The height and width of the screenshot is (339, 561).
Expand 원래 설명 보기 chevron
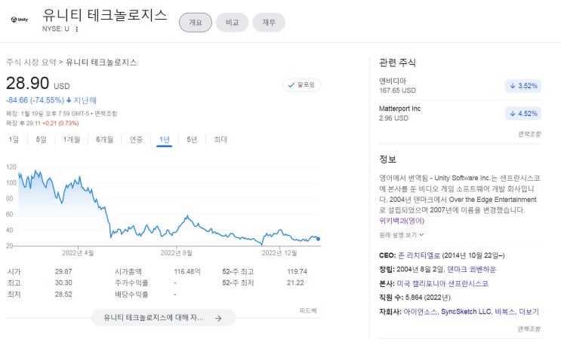point(421,235)
